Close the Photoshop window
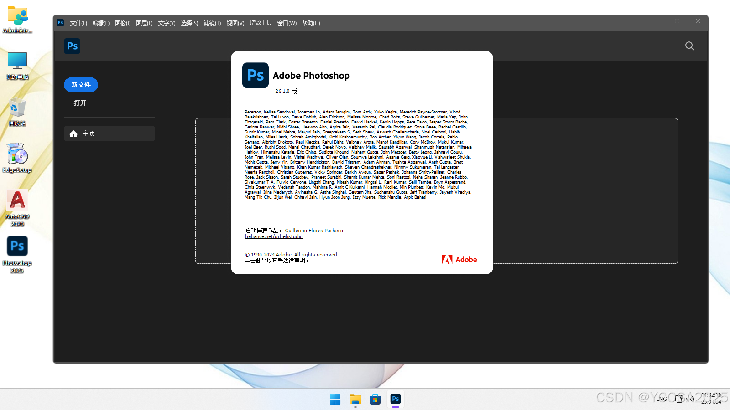 click(x=698, y=21)
